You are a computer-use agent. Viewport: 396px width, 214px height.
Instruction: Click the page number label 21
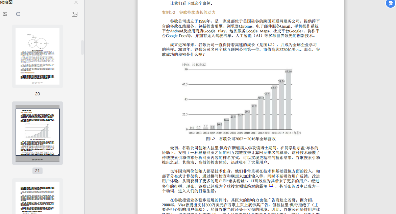coord(38,171)
